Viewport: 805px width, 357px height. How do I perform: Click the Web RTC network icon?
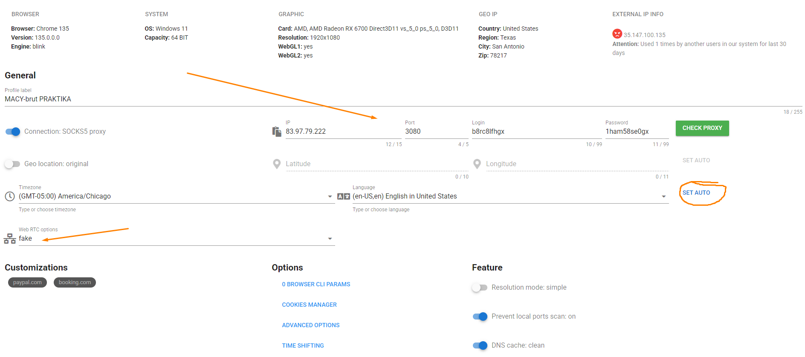tap(10, 239)
